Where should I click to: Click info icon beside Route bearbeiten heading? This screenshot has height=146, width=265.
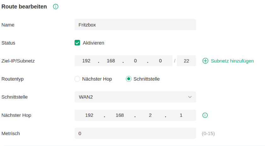(56, 7)
